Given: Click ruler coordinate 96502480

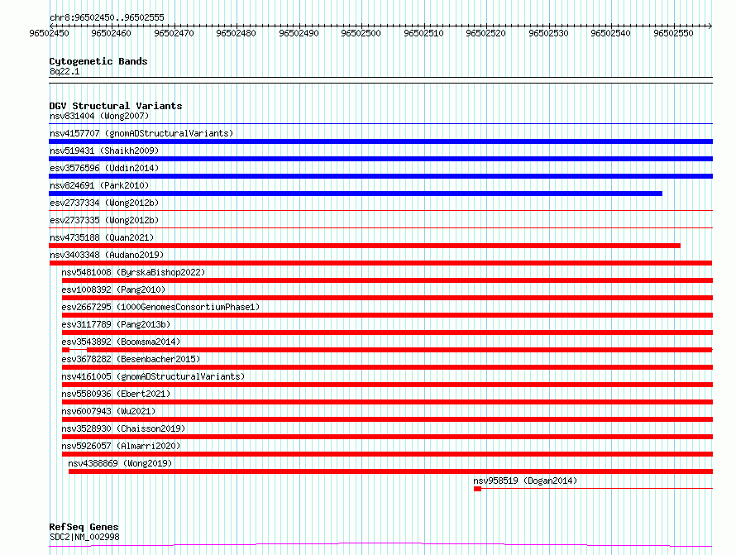Looking at the screenshot, I should [237, 33].
